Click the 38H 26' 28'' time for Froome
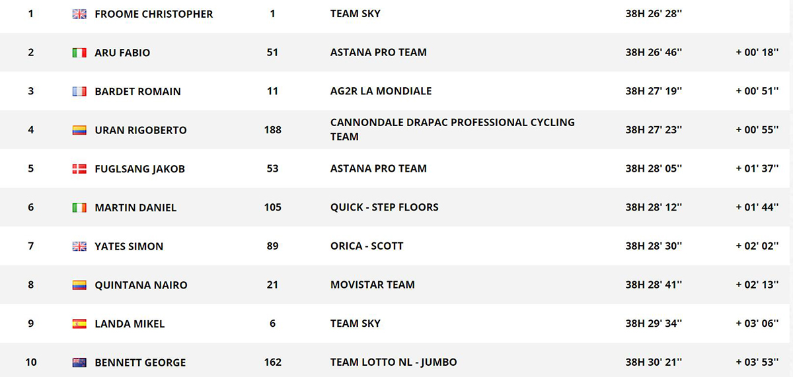The width and height of the screenshot is (793, 377). pos(654,13)
